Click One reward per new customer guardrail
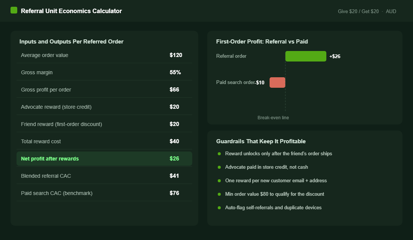 (x=276, y=180)
